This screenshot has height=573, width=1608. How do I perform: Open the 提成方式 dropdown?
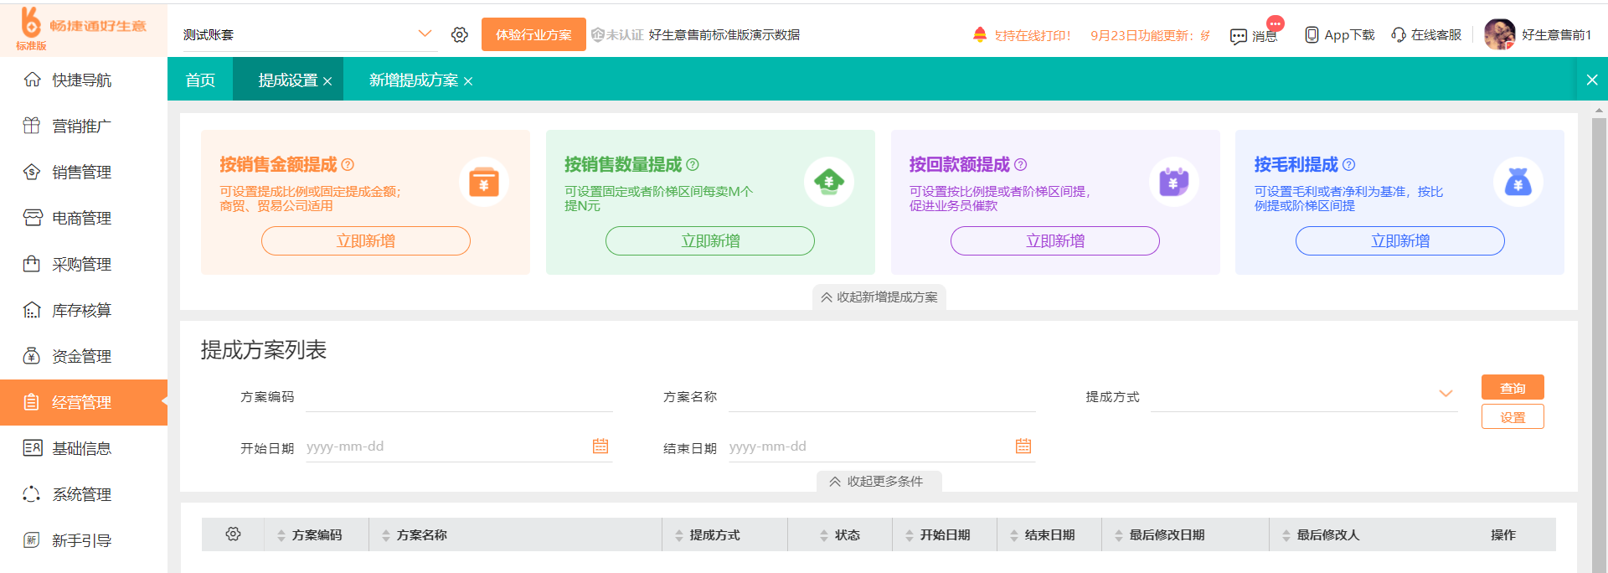click(x=1446, y=394)
